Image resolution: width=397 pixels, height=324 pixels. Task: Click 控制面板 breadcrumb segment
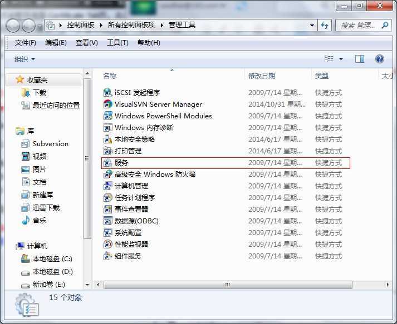click(x=81, y=25)
